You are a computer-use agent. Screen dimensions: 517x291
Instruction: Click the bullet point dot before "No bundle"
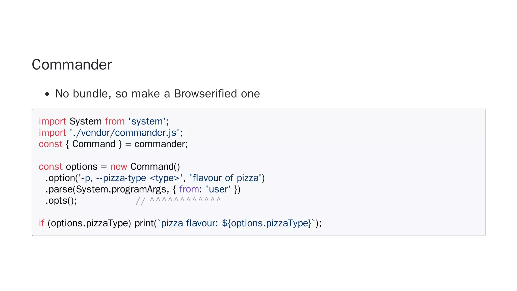point(47,94)
